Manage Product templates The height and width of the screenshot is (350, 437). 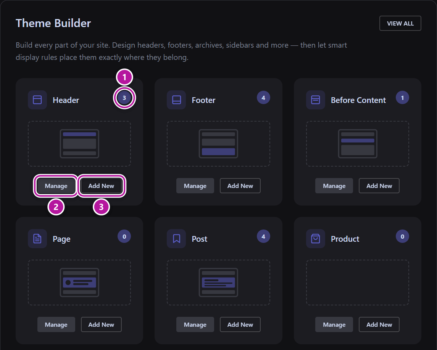coord(334,324)
